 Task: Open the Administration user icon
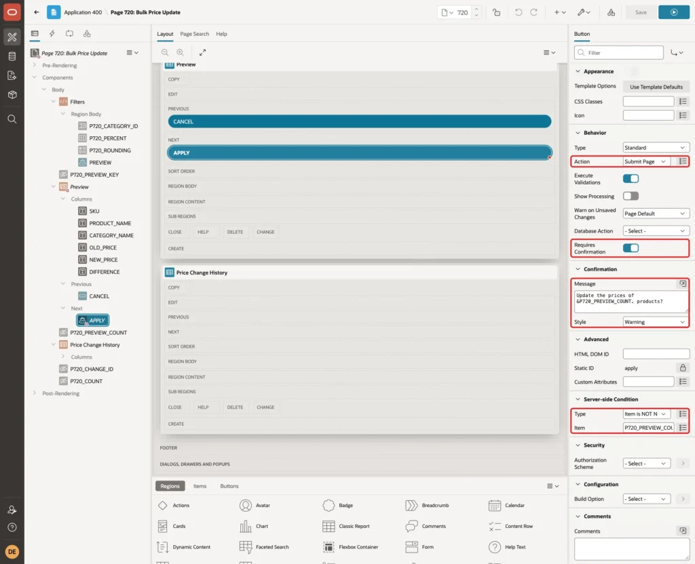12,510
